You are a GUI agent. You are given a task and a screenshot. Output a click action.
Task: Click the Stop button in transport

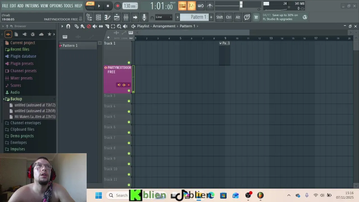(108, 6)
